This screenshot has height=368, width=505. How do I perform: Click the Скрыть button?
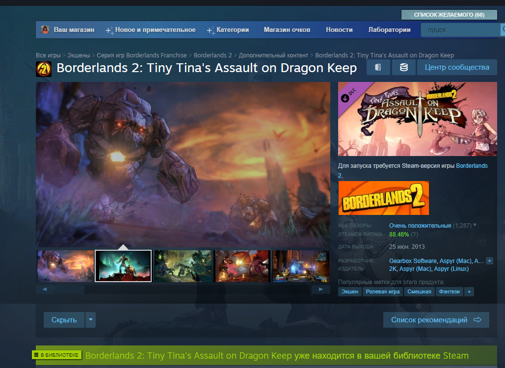[x=64, y=320]
